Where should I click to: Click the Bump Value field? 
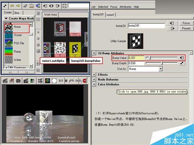coord(136,58)
